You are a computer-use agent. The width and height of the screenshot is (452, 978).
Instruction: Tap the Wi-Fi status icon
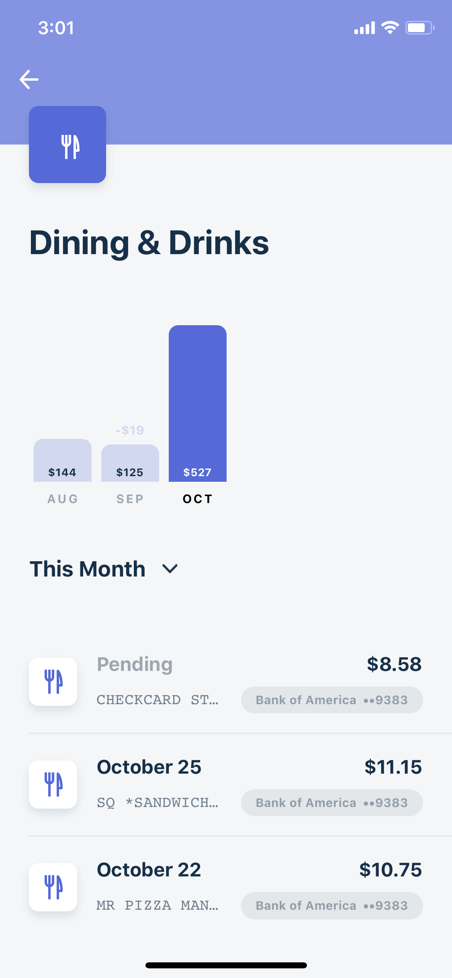pyautogui.click(x=390, y=28)
